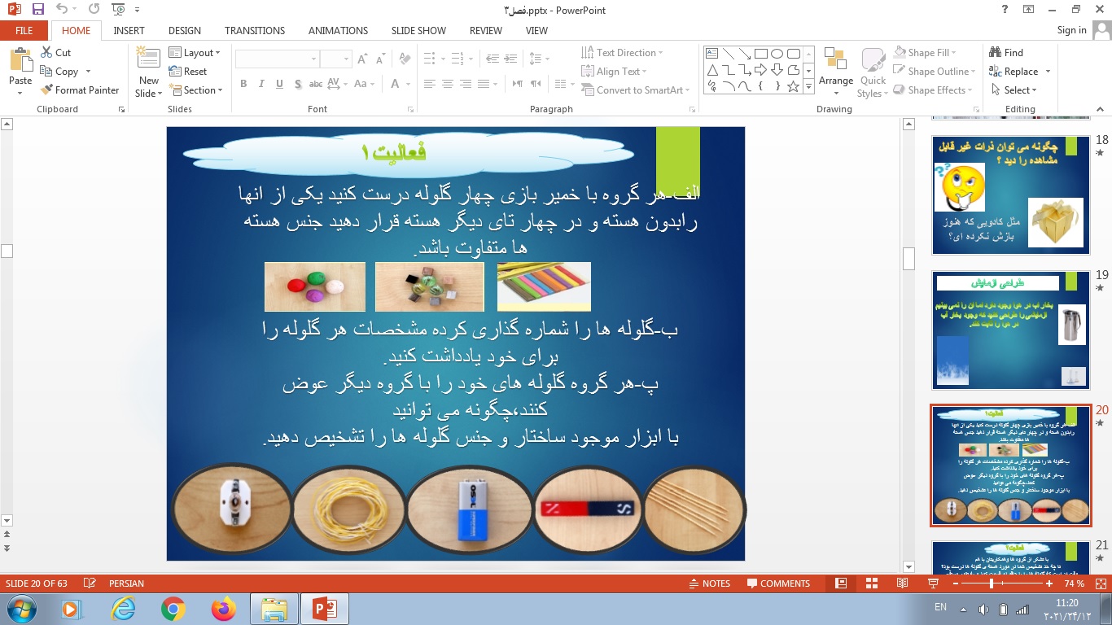Click Cut in the Clipboard group

[55, 53]
